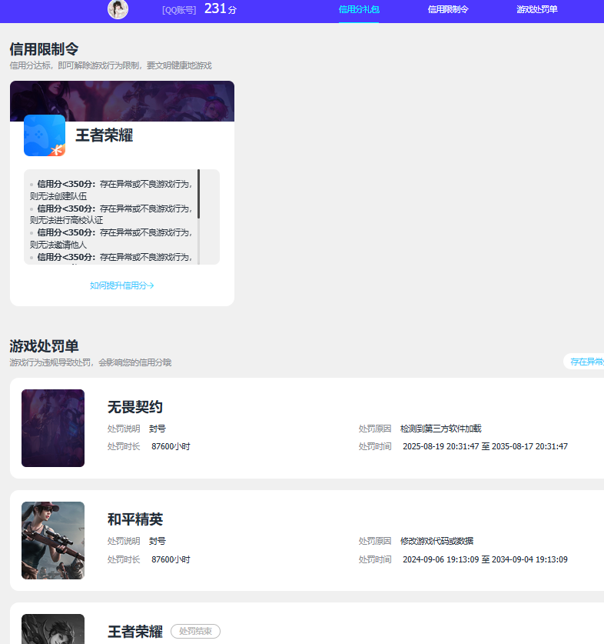This screenshot has height=644, width=604.
Task: Select the 修改游戏代码或数据 penalty reason
Action: [436, 541]
